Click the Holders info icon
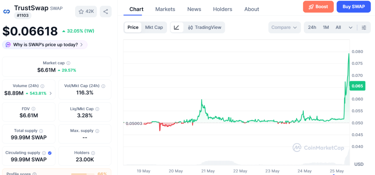The image size is (375, 175). pos(93,153)
